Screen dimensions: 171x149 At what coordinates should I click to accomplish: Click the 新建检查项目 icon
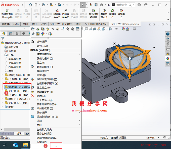pos(7,11)
